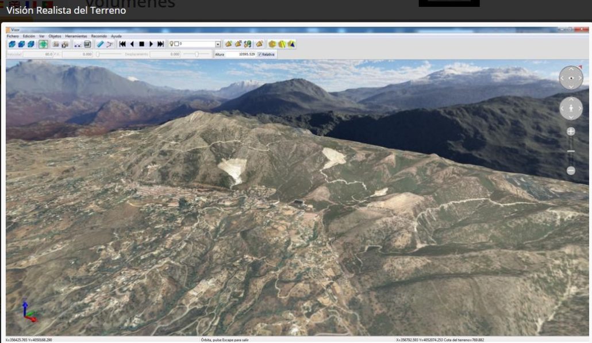This screenshot has height=343, width=592.
Task: Expand the layer dropdown arrow
Action: (x=218, y=44)
